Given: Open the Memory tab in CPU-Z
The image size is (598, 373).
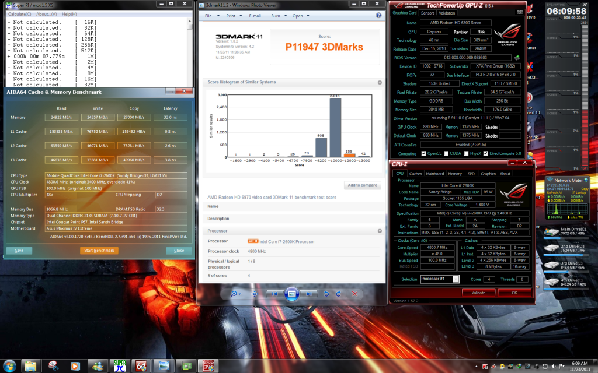Looking at the screenshot, I should (x=454, y=174).
